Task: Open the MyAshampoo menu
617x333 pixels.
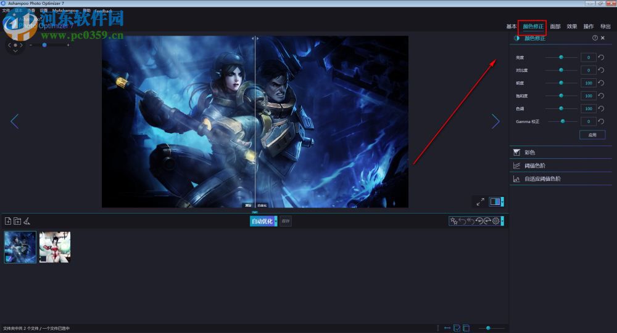Action: coord(65,10)
